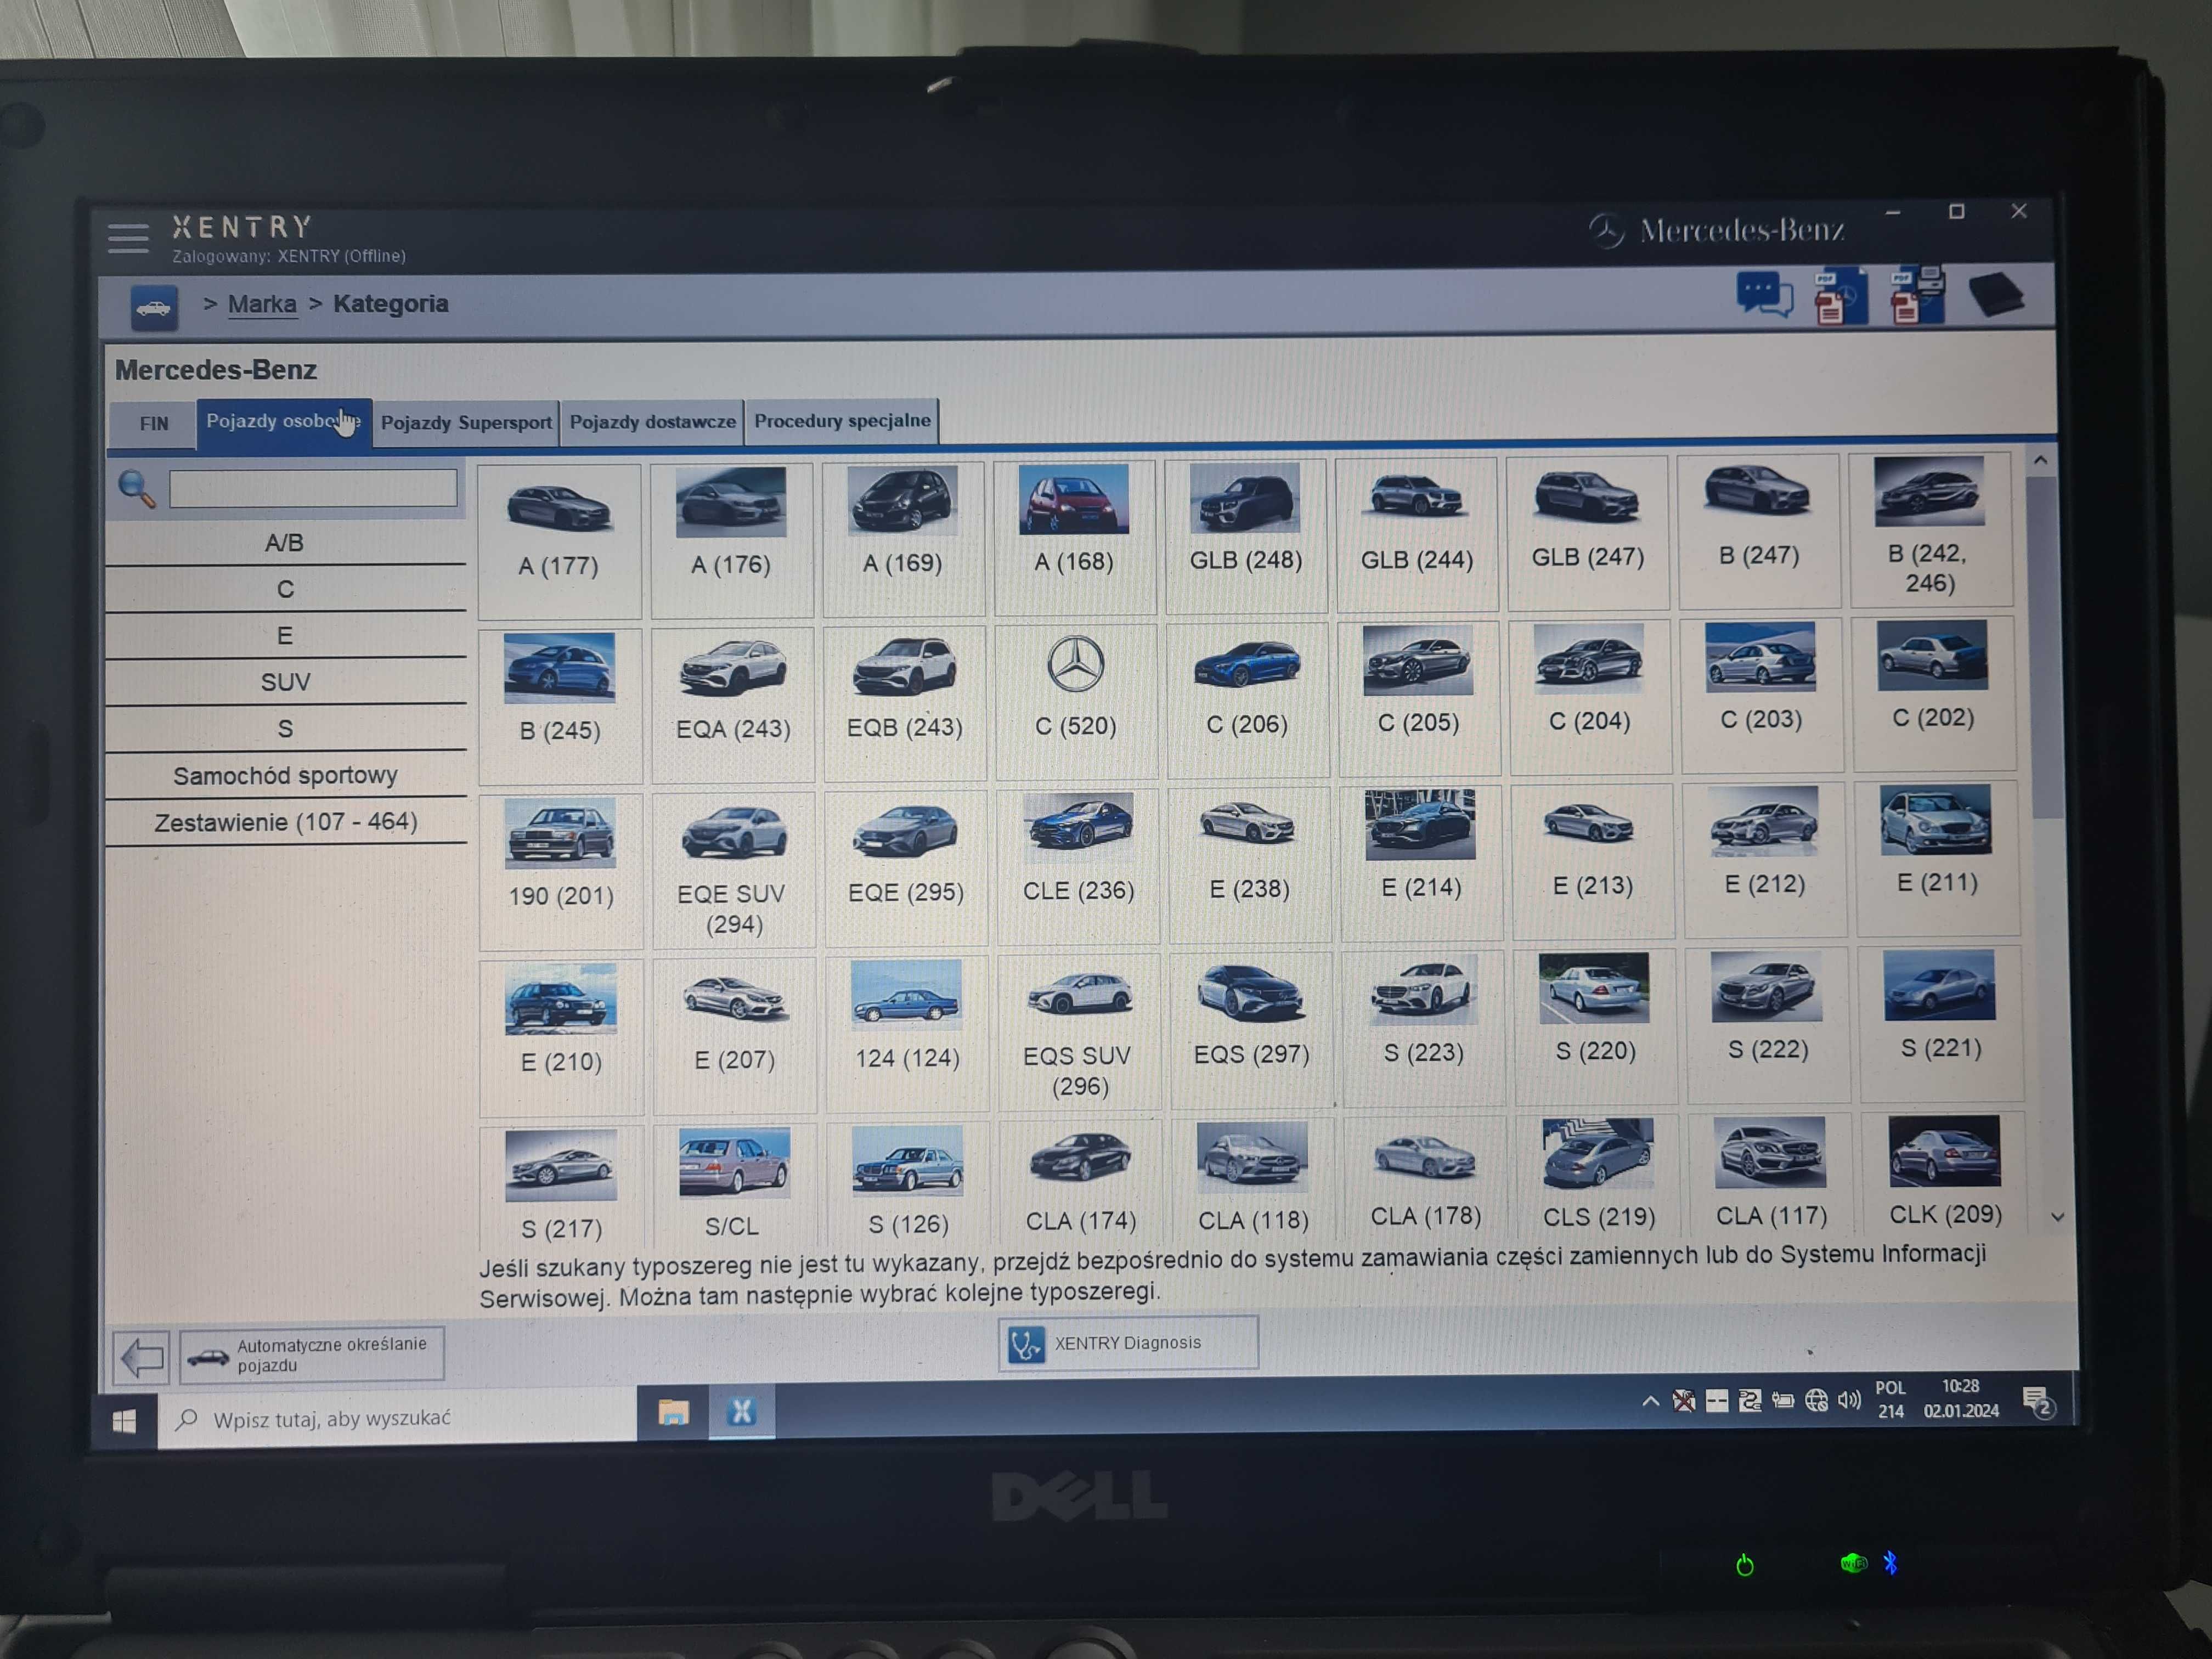Image resolution: width=2212 pixels, height=1659 pixels.
Task: Click the scrollbar up arrow
Action: pyautogui.click(x=2040, y=461)
